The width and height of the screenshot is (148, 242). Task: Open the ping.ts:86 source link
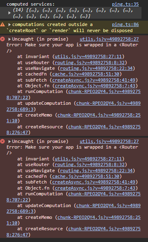(x=125, y=24)
